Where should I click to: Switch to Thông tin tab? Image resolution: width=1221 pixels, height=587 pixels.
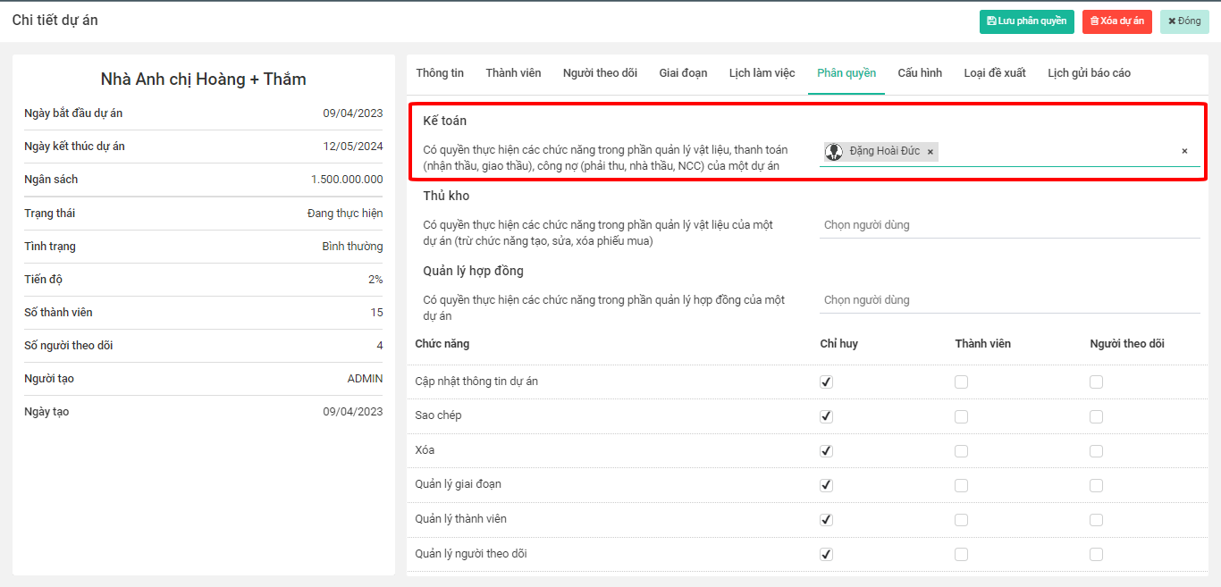pos(440,73)
